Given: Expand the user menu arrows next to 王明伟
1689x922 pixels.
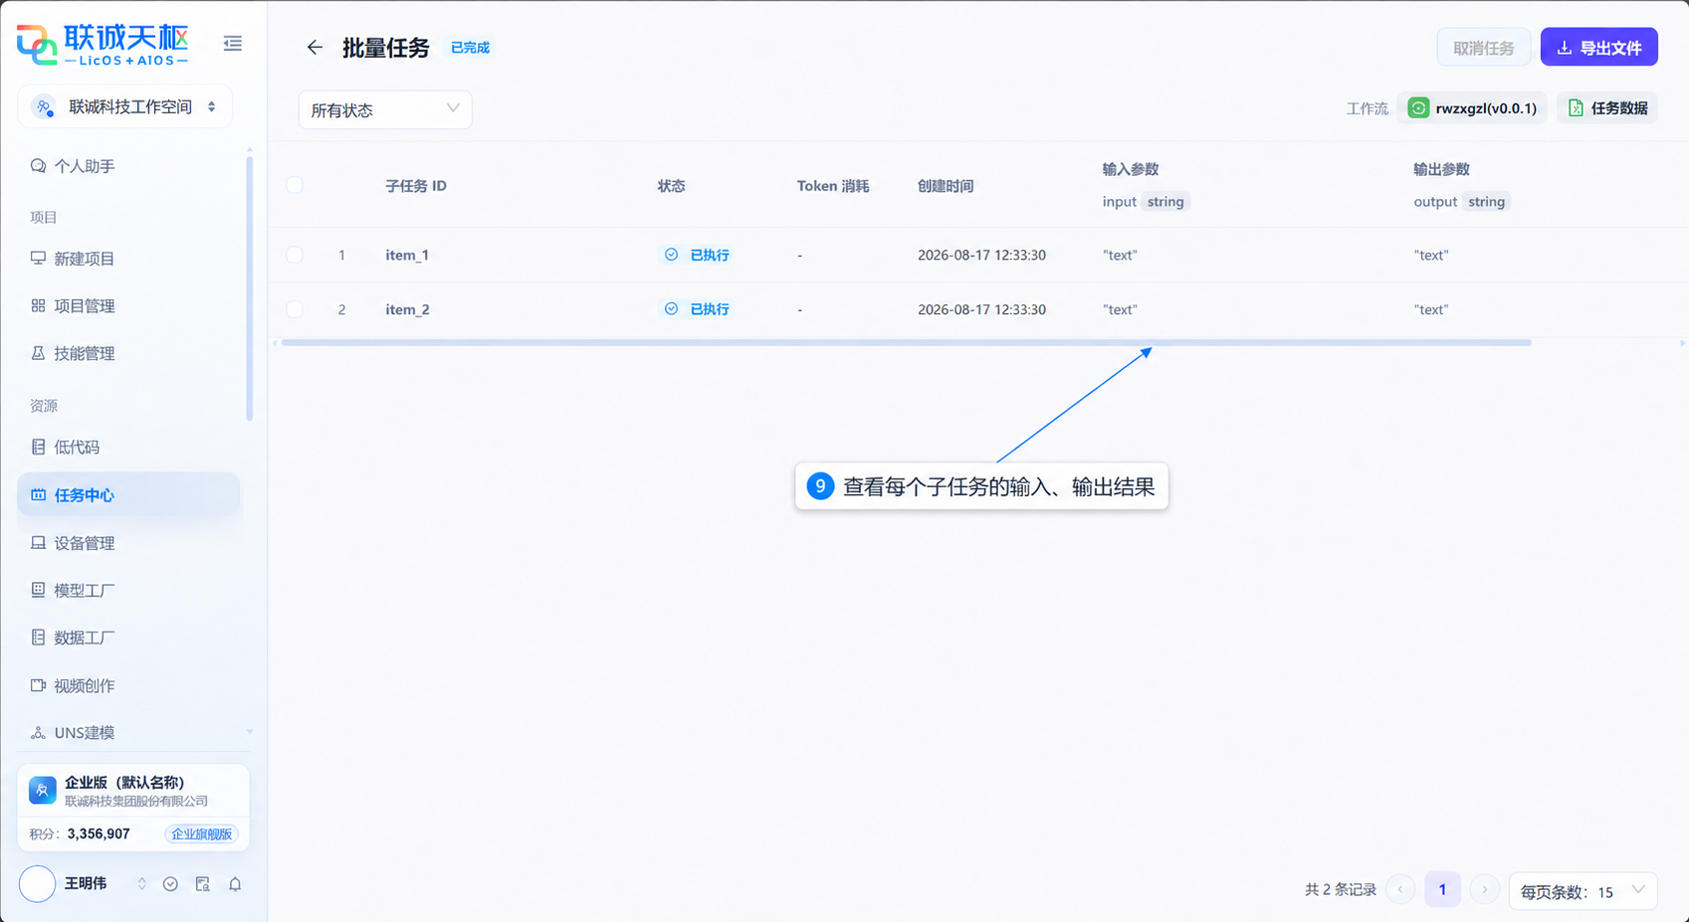Looking at the screenshot, I should point(141,884).
